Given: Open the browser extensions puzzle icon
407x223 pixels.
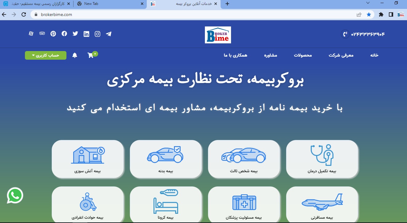Looking at the screenshot, I should point(381,14).
